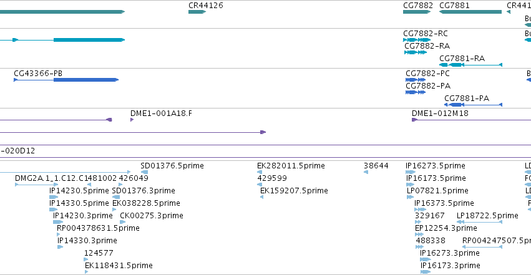Click the RP004247507 EST feature line
Screen dimensions: 531x275
point(482,247)
